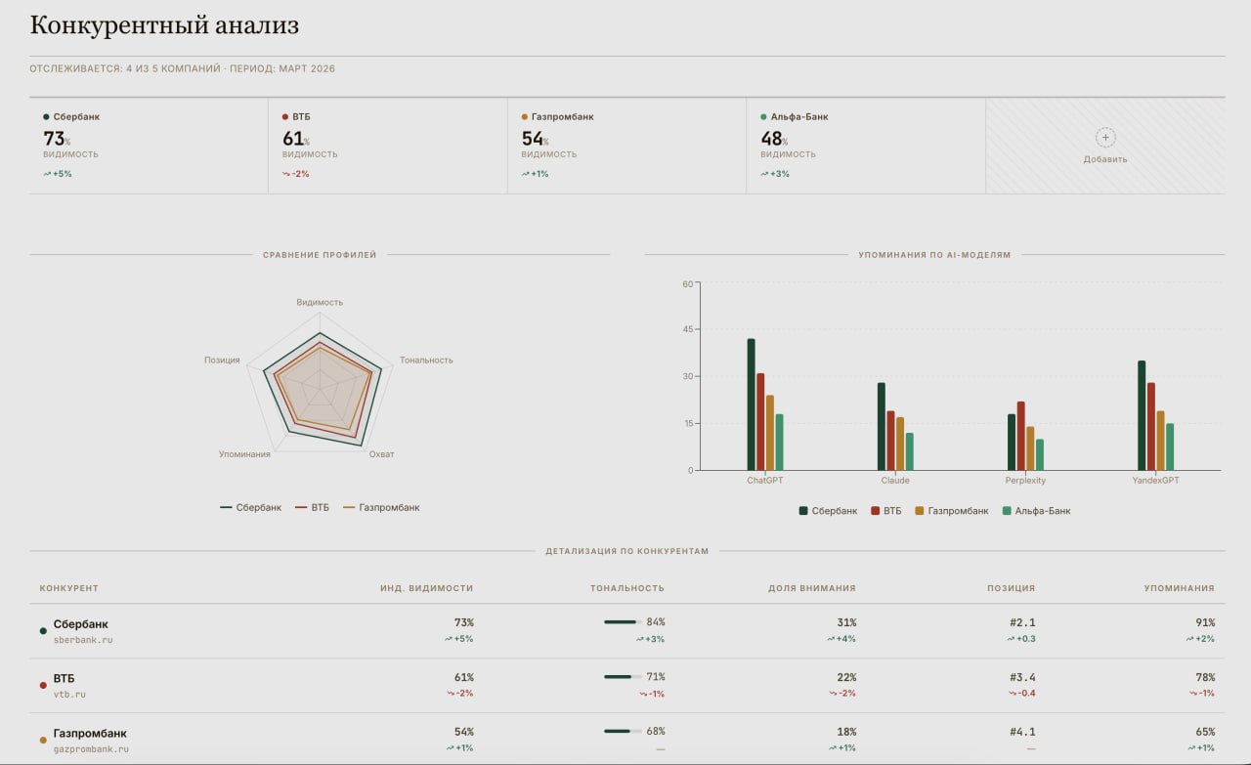Toggle Газпромбанк series in radar chart legend
Screen dimensions: 1251x765
[381, 508]
